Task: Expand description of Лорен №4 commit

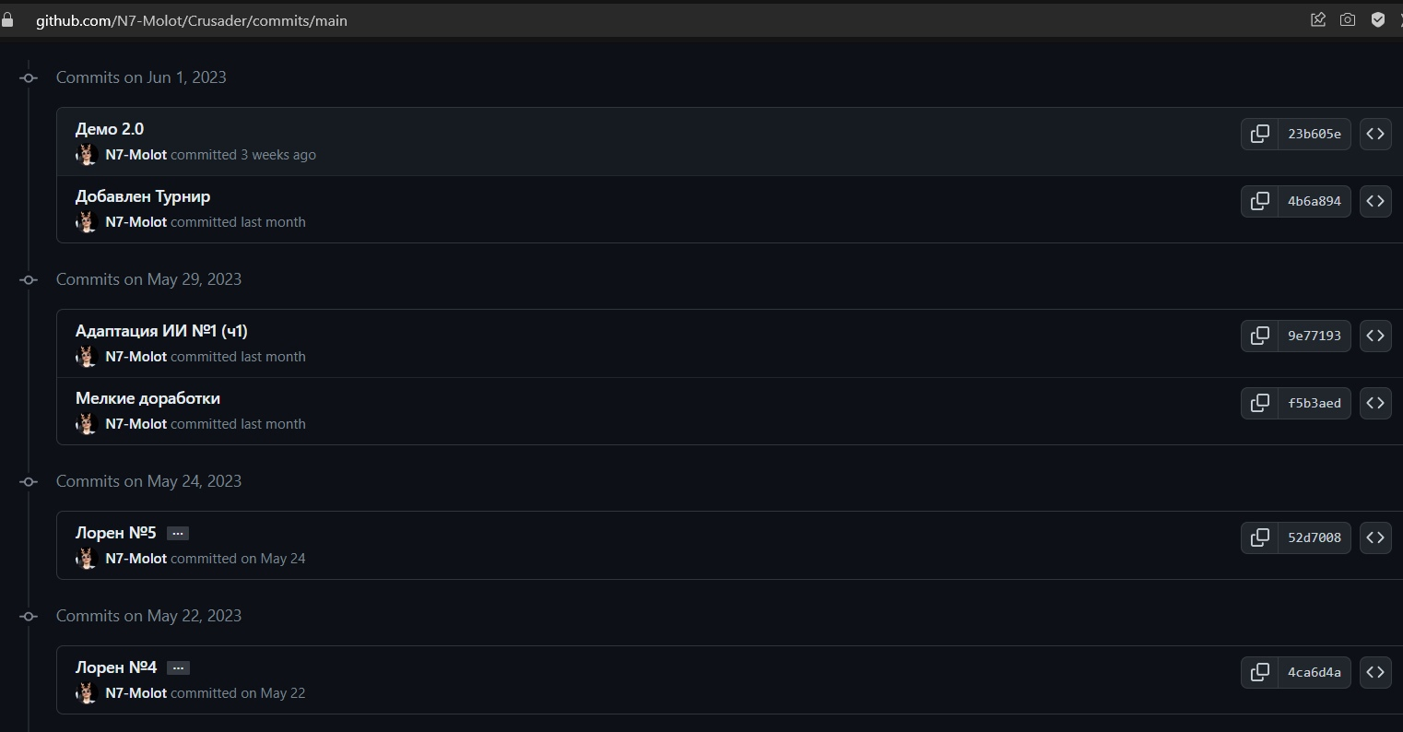Action: point(179,668)
